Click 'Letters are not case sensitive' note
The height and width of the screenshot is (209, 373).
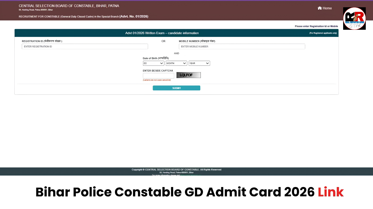click(x=157, y=80)
